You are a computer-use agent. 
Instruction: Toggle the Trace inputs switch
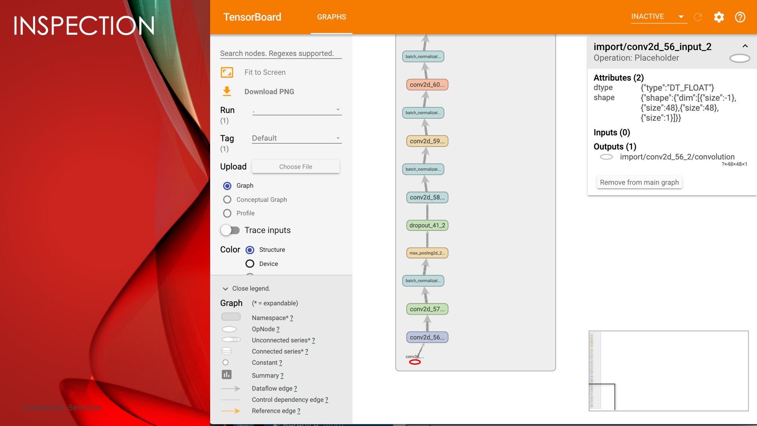(x=230, y=230)
